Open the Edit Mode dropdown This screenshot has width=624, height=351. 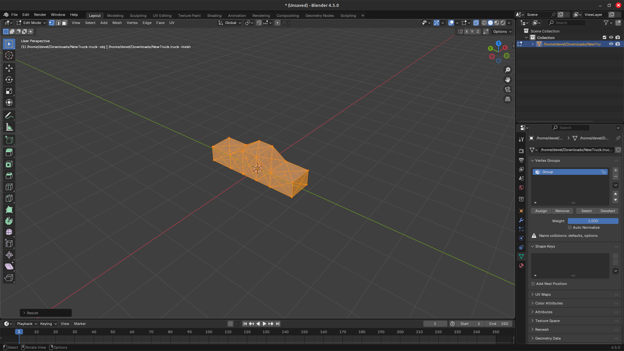pos(31,23)
